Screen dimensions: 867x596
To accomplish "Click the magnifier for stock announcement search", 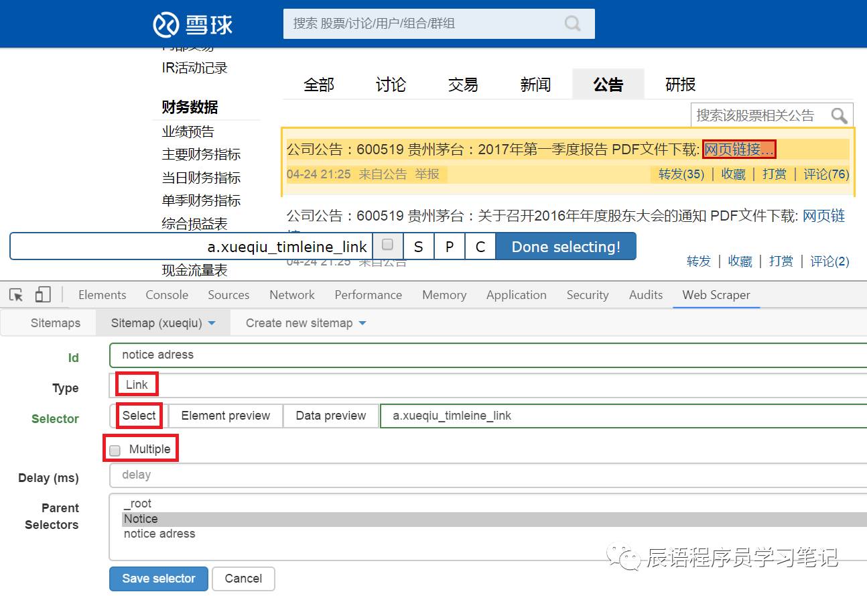I will point(839,115).
